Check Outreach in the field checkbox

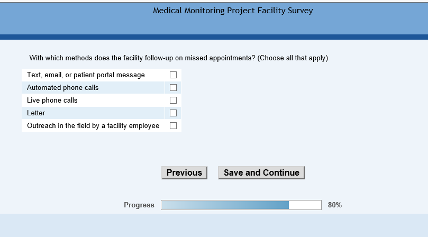click(173, 126)
